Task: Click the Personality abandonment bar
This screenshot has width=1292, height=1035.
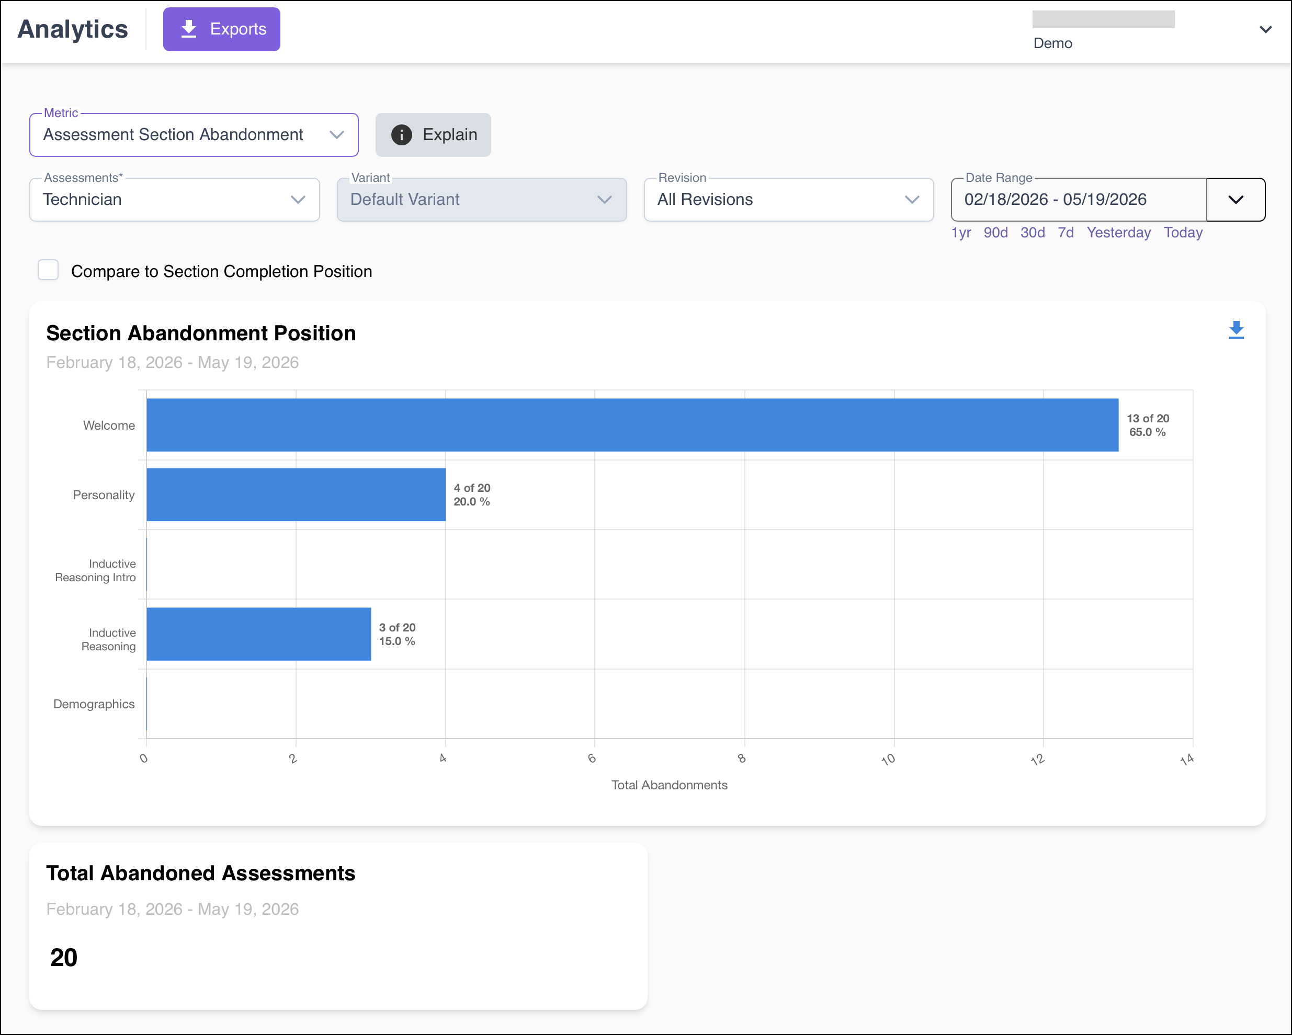Action: point(296,494)
